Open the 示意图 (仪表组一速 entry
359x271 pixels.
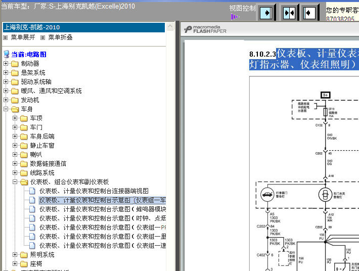pos(103,246)
